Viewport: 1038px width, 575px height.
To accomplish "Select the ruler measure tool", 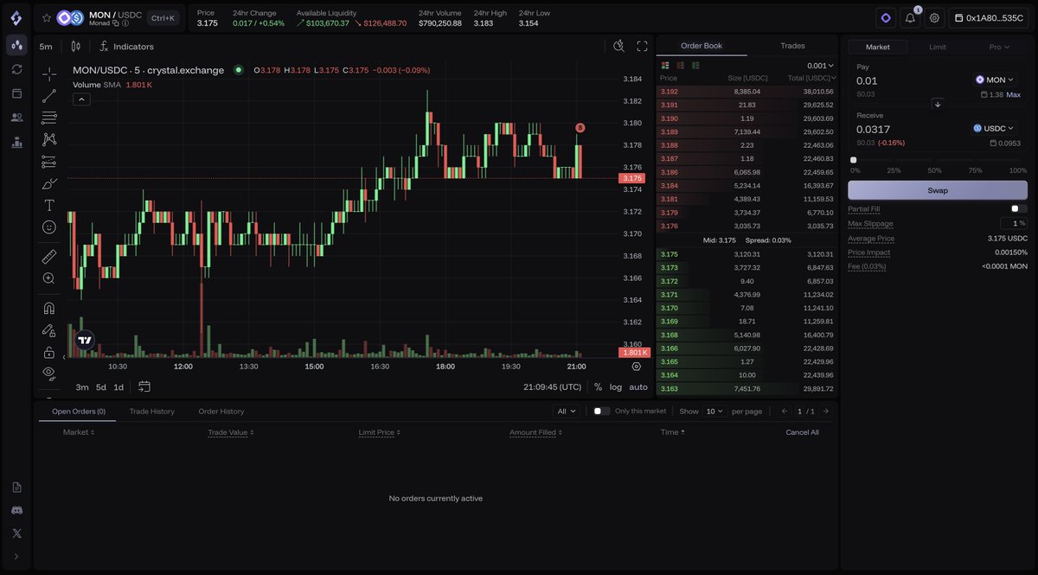I will (49, 256).
